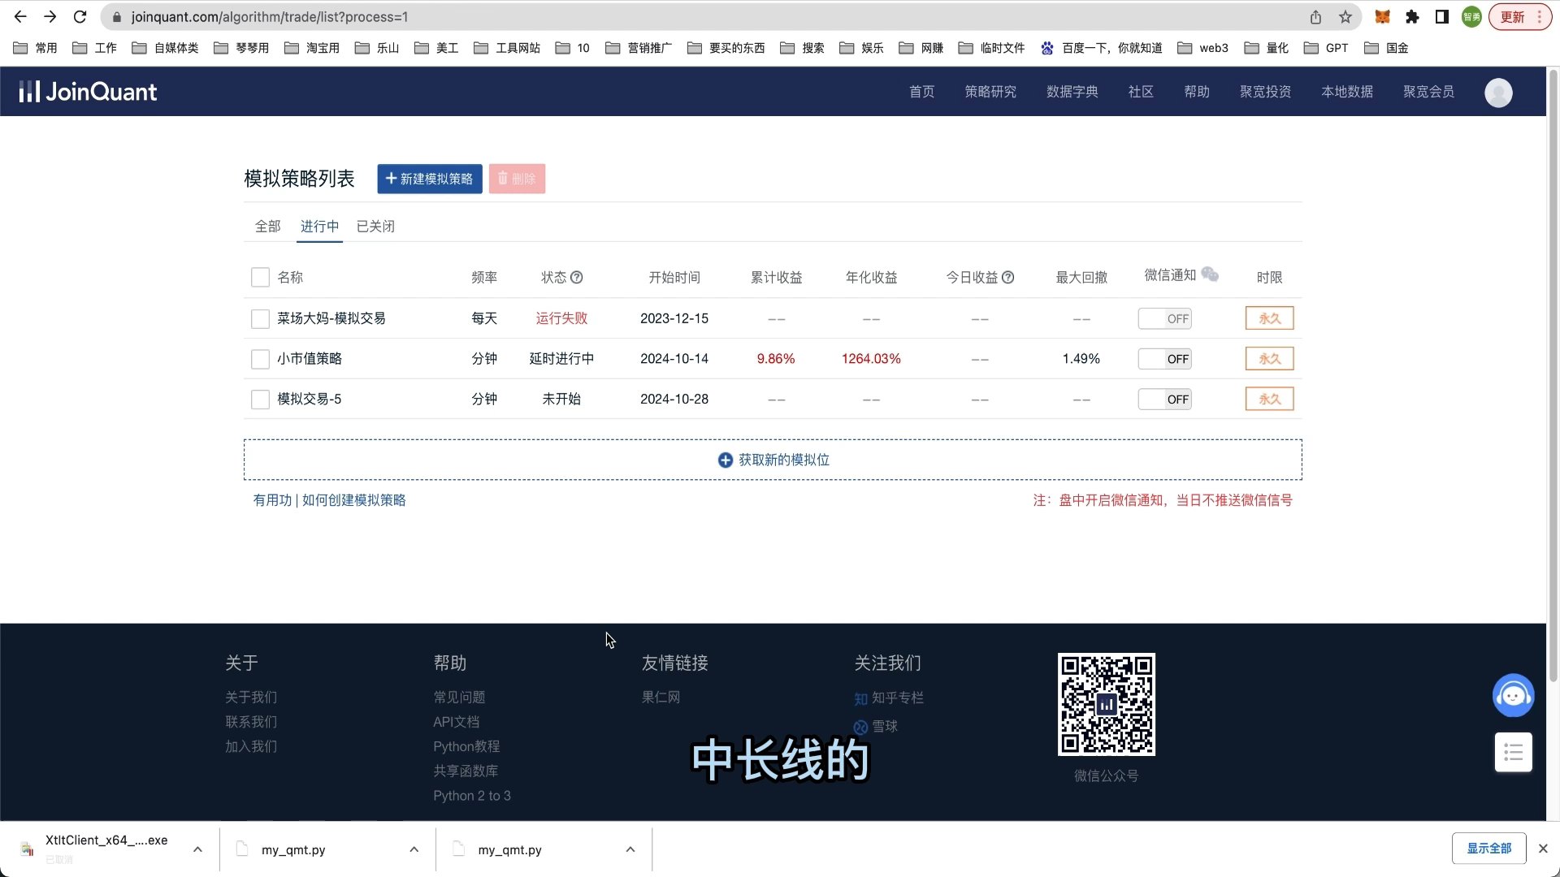Open 策略研究 in the navigation
1560x877 pixels.
point(990,92)
